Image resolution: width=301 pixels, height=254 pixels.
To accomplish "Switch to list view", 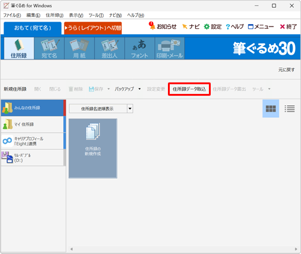I will pyautogui.click(x=290, y=108).
